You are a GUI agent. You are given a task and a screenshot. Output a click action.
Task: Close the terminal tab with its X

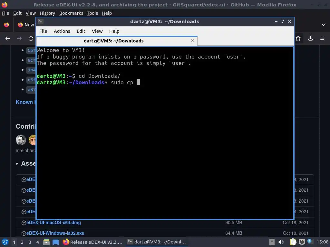click(x=192, y=41)
